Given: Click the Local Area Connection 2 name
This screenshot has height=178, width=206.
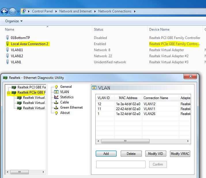Looking at the screenshot, I should pos(29,44).
